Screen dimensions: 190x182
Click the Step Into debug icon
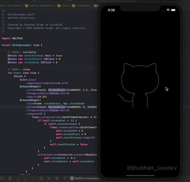[26, 179]
